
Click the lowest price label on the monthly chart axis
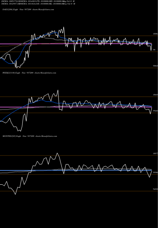155,189
